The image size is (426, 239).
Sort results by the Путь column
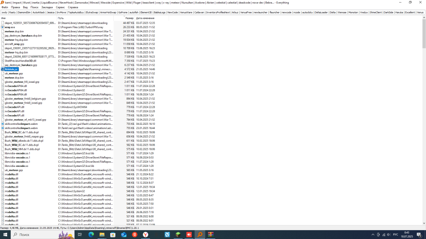pos(85,18)
